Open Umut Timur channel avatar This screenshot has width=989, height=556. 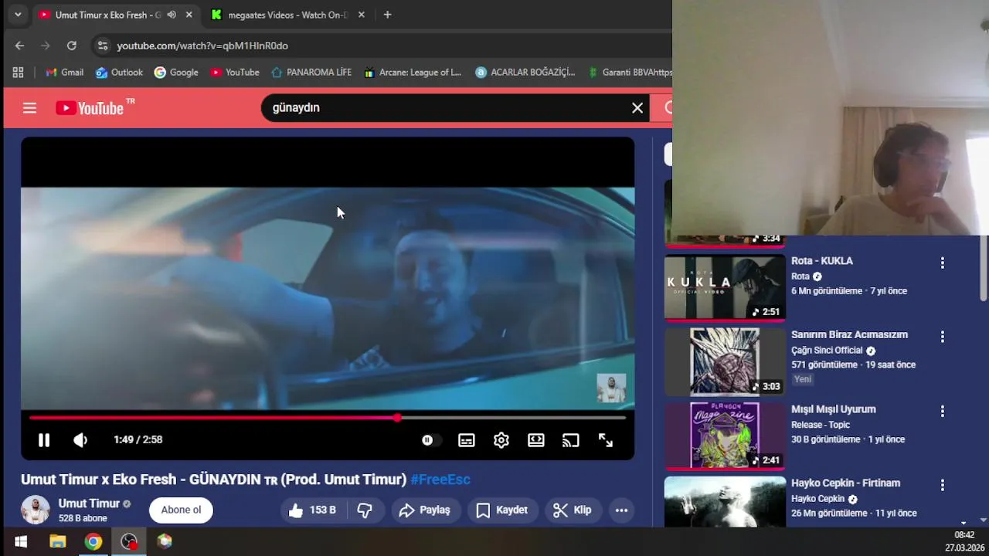35,510
